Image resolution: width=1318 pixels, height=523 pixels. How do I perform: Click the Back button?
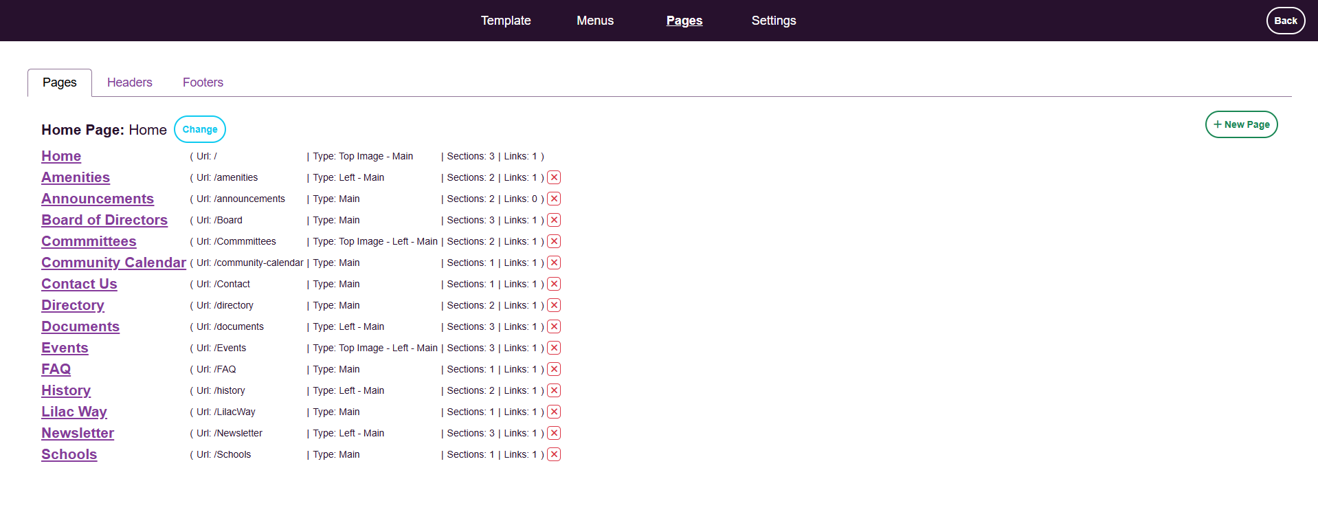[x=1285, y=21]
